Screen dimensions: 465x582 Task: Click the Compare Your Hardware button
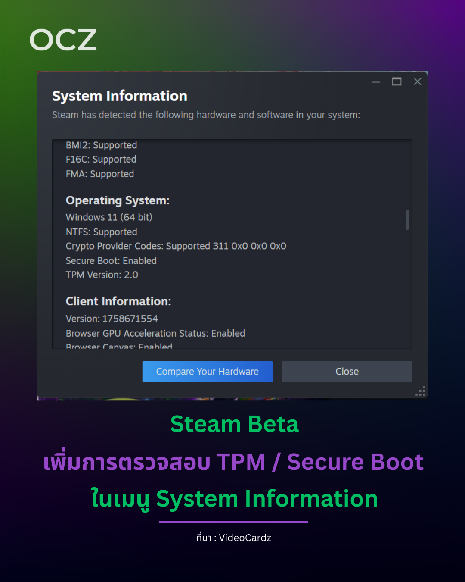coord(208,372)
